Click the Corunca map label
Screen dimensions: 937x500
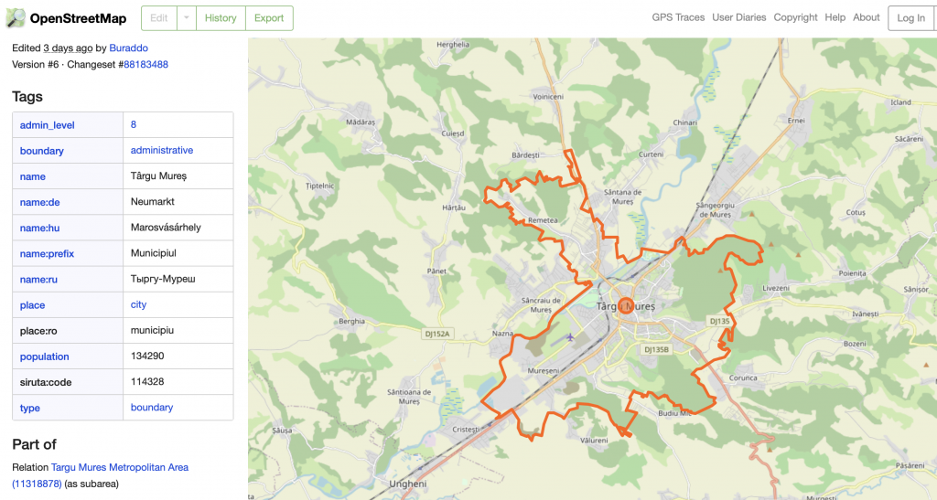[743, 378]
